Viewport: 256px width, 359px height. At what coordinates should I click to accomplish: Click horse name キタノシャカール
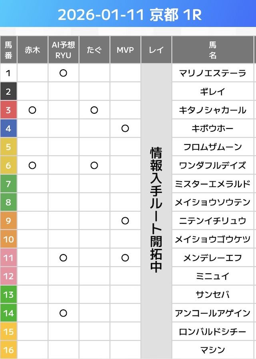pyautogui.click(x=212, y=110)
